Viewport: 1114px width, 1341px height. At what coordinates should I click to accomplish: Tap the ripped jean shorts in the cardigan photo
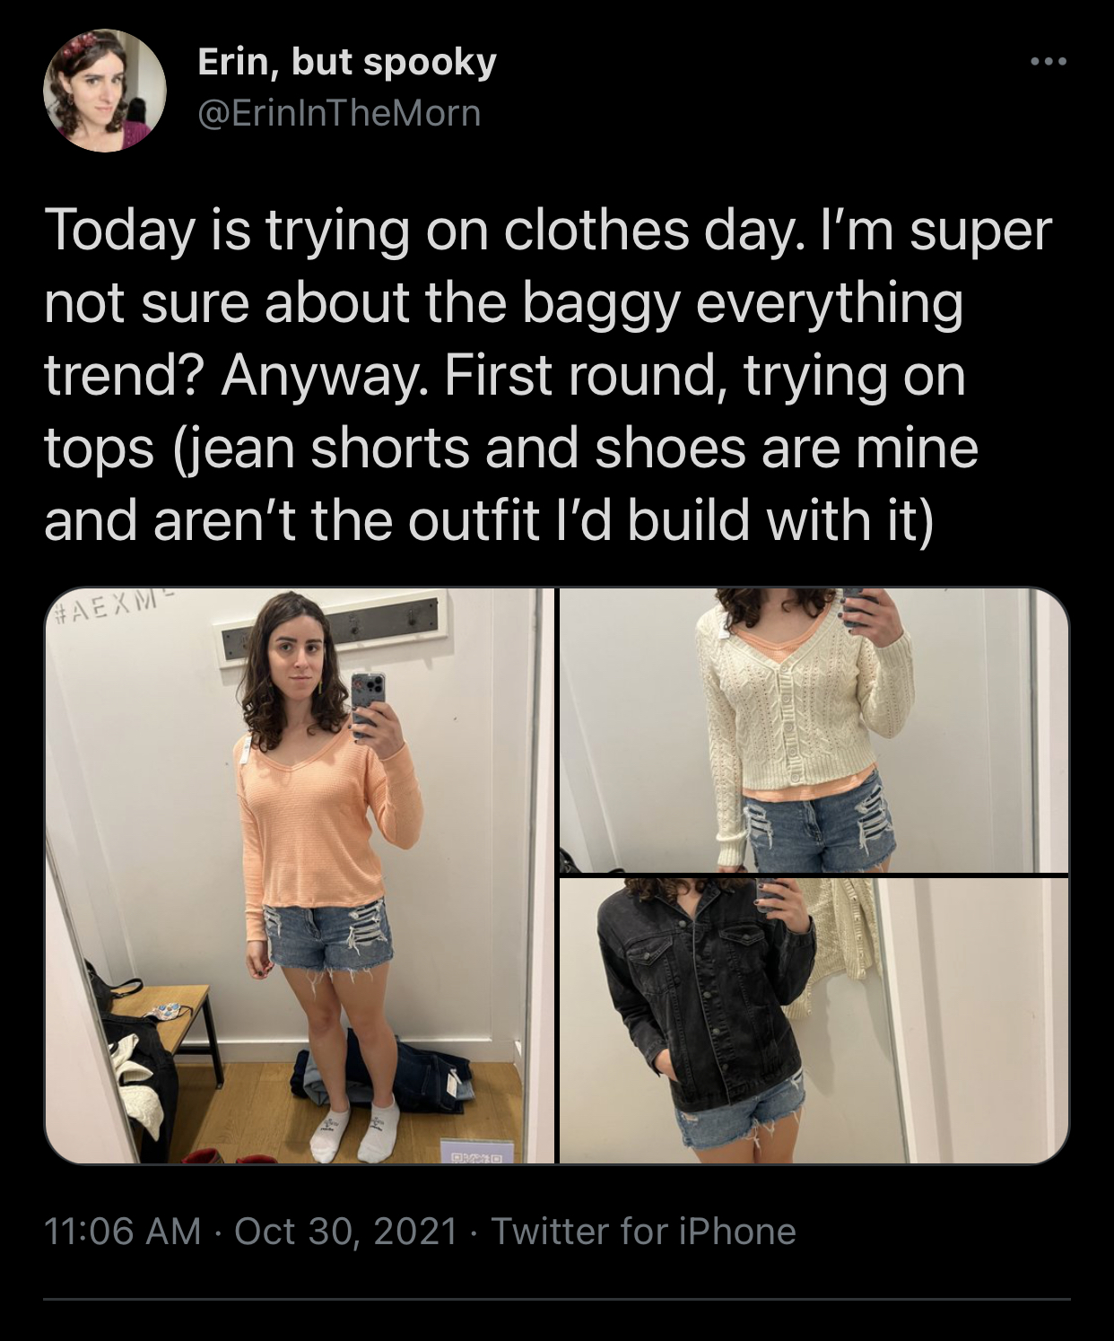814,825
